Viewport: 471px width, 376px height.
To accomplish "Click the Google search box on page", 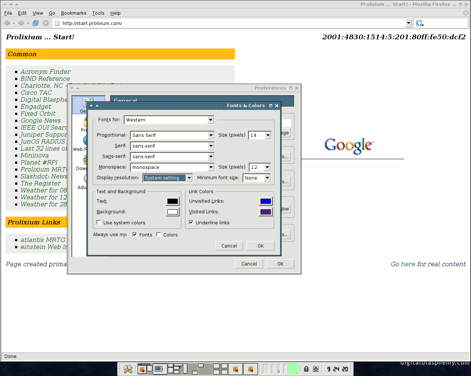I will point(353,162).
